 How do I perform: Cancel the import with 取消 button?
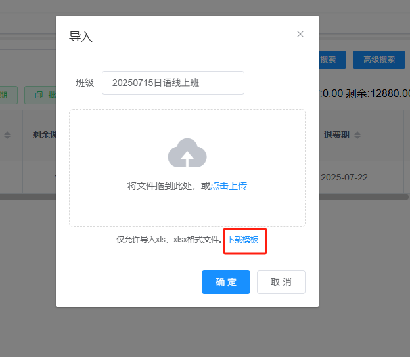pos(281,282)
